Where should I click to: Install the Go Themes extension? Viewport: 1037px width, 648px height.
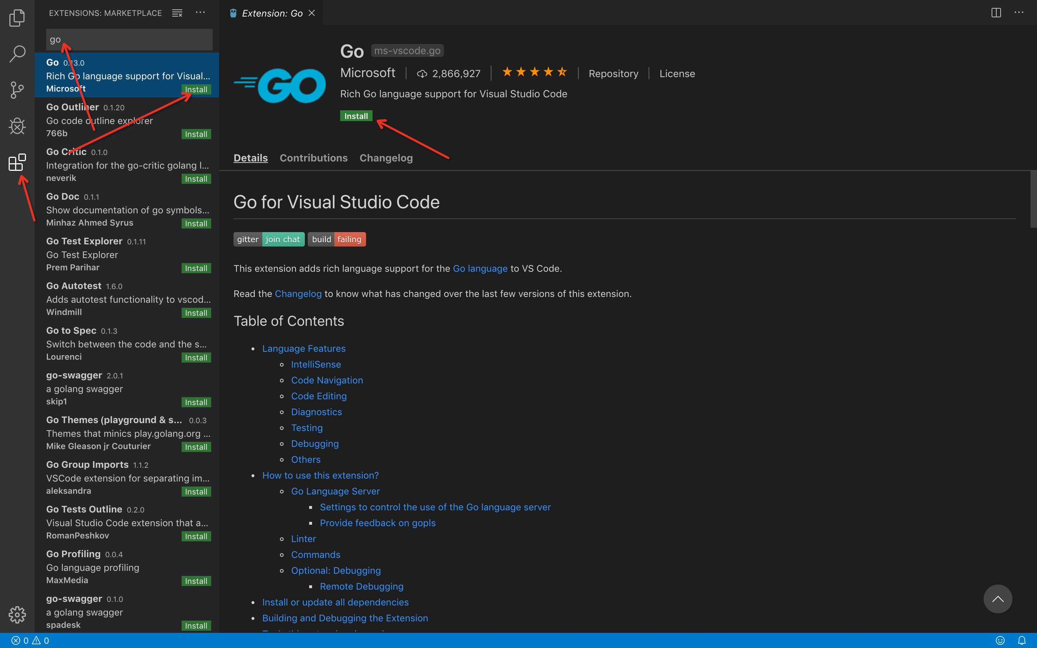click(196, 447)
